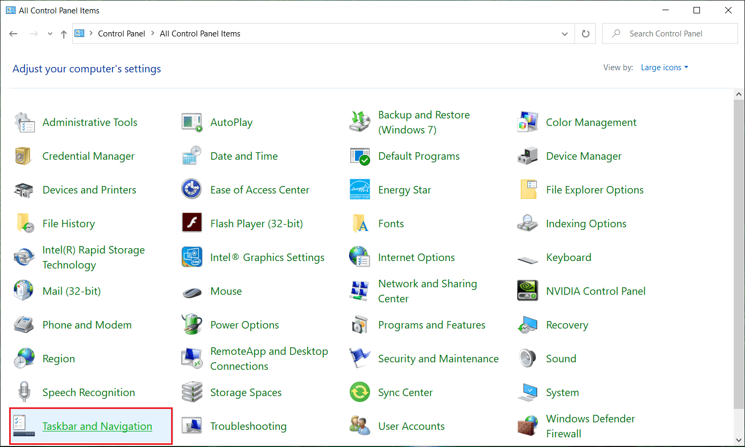Viewport: 745px width, 447px height.
Task: Click the Windows Defender Firewall icon
Action: 528,426
